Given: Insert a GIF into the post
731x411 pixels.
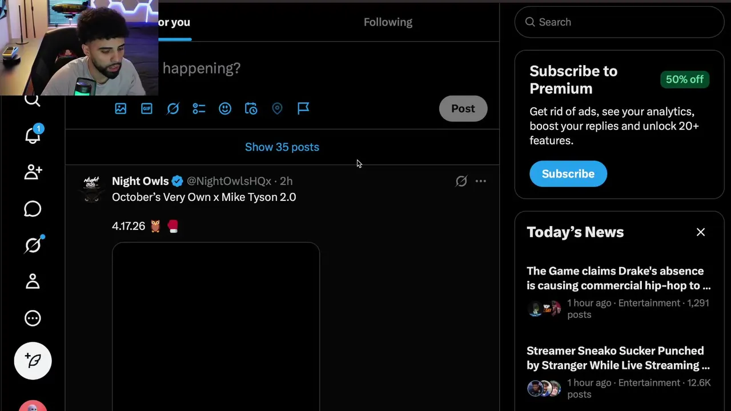Looking at the screenshot, I should [147, 108].
